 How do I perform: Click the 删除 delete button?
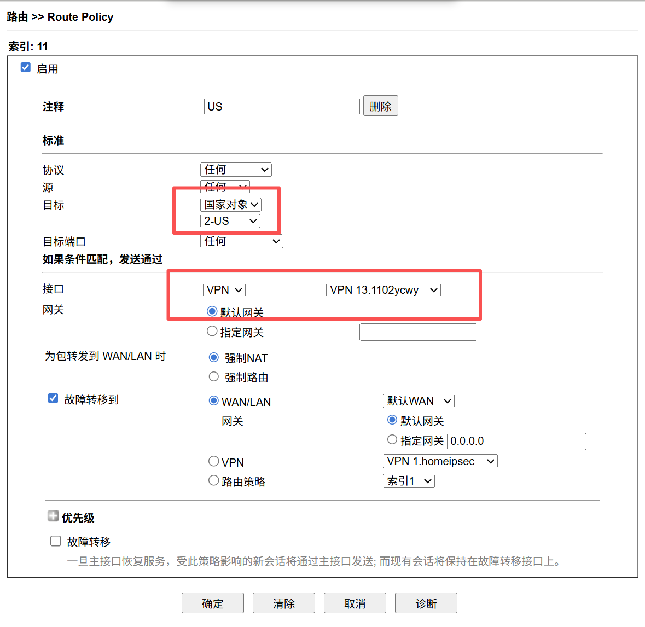[x=381, y=106]
